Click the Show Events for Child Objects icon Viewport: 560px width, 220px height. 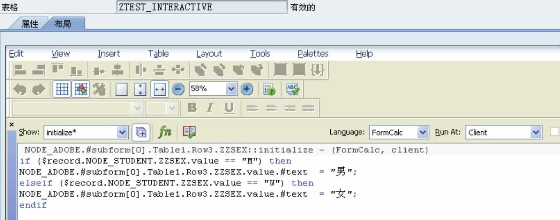[x=140, y=132]
